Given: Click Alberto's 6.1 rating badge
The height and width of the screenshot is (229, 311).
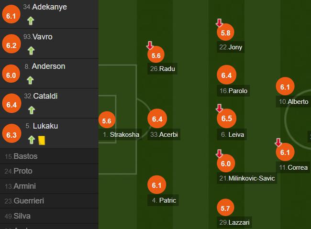Looking at the screenshot, I should [x=285, y=87].
